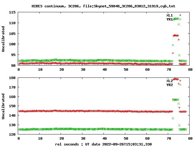Click the 105 y-axis tick label

(12, 33)
